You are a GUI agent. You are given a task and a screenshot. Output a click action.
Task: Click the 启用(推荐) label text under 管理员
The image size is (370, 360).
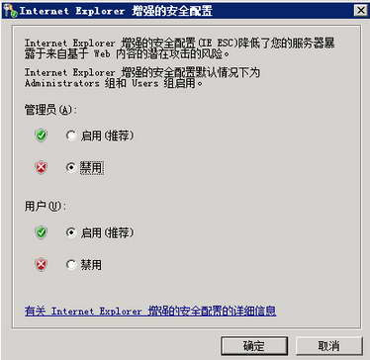point(108,135)
